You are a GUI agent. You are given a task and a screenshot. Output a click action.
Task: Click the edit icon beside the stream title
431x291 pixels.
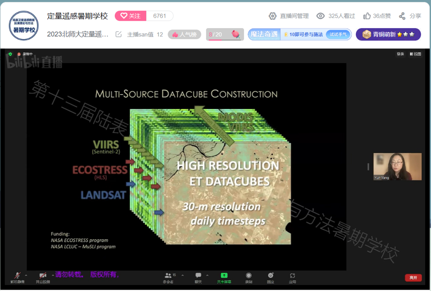[x=119, y=35]
